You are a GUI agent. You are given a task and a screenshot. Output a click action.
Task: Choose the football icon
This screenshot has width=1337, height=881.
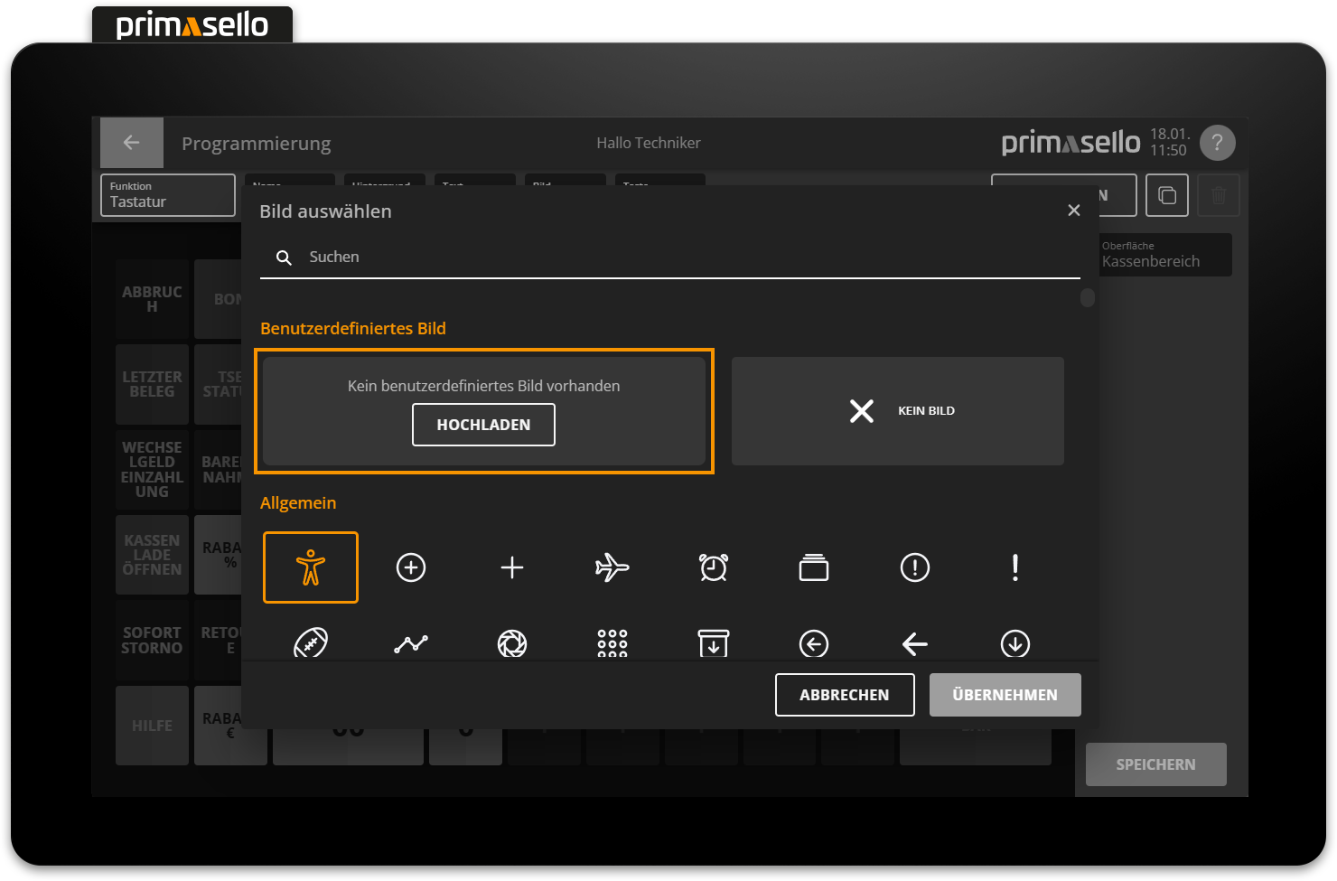tap(310, 643)
